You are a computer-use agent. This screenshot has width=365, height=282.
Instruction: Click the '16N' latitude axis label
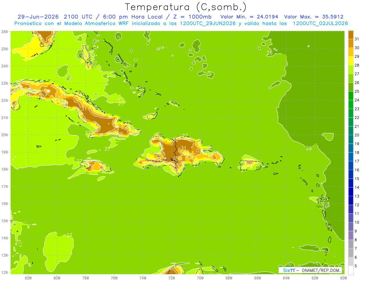point(5,204)
